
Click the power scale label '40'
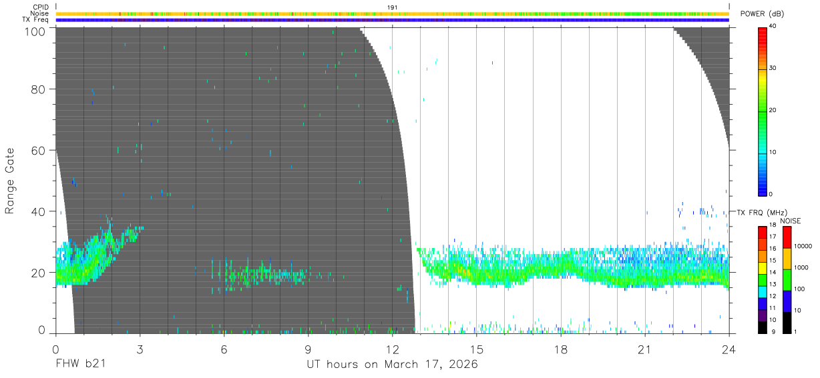773,27
